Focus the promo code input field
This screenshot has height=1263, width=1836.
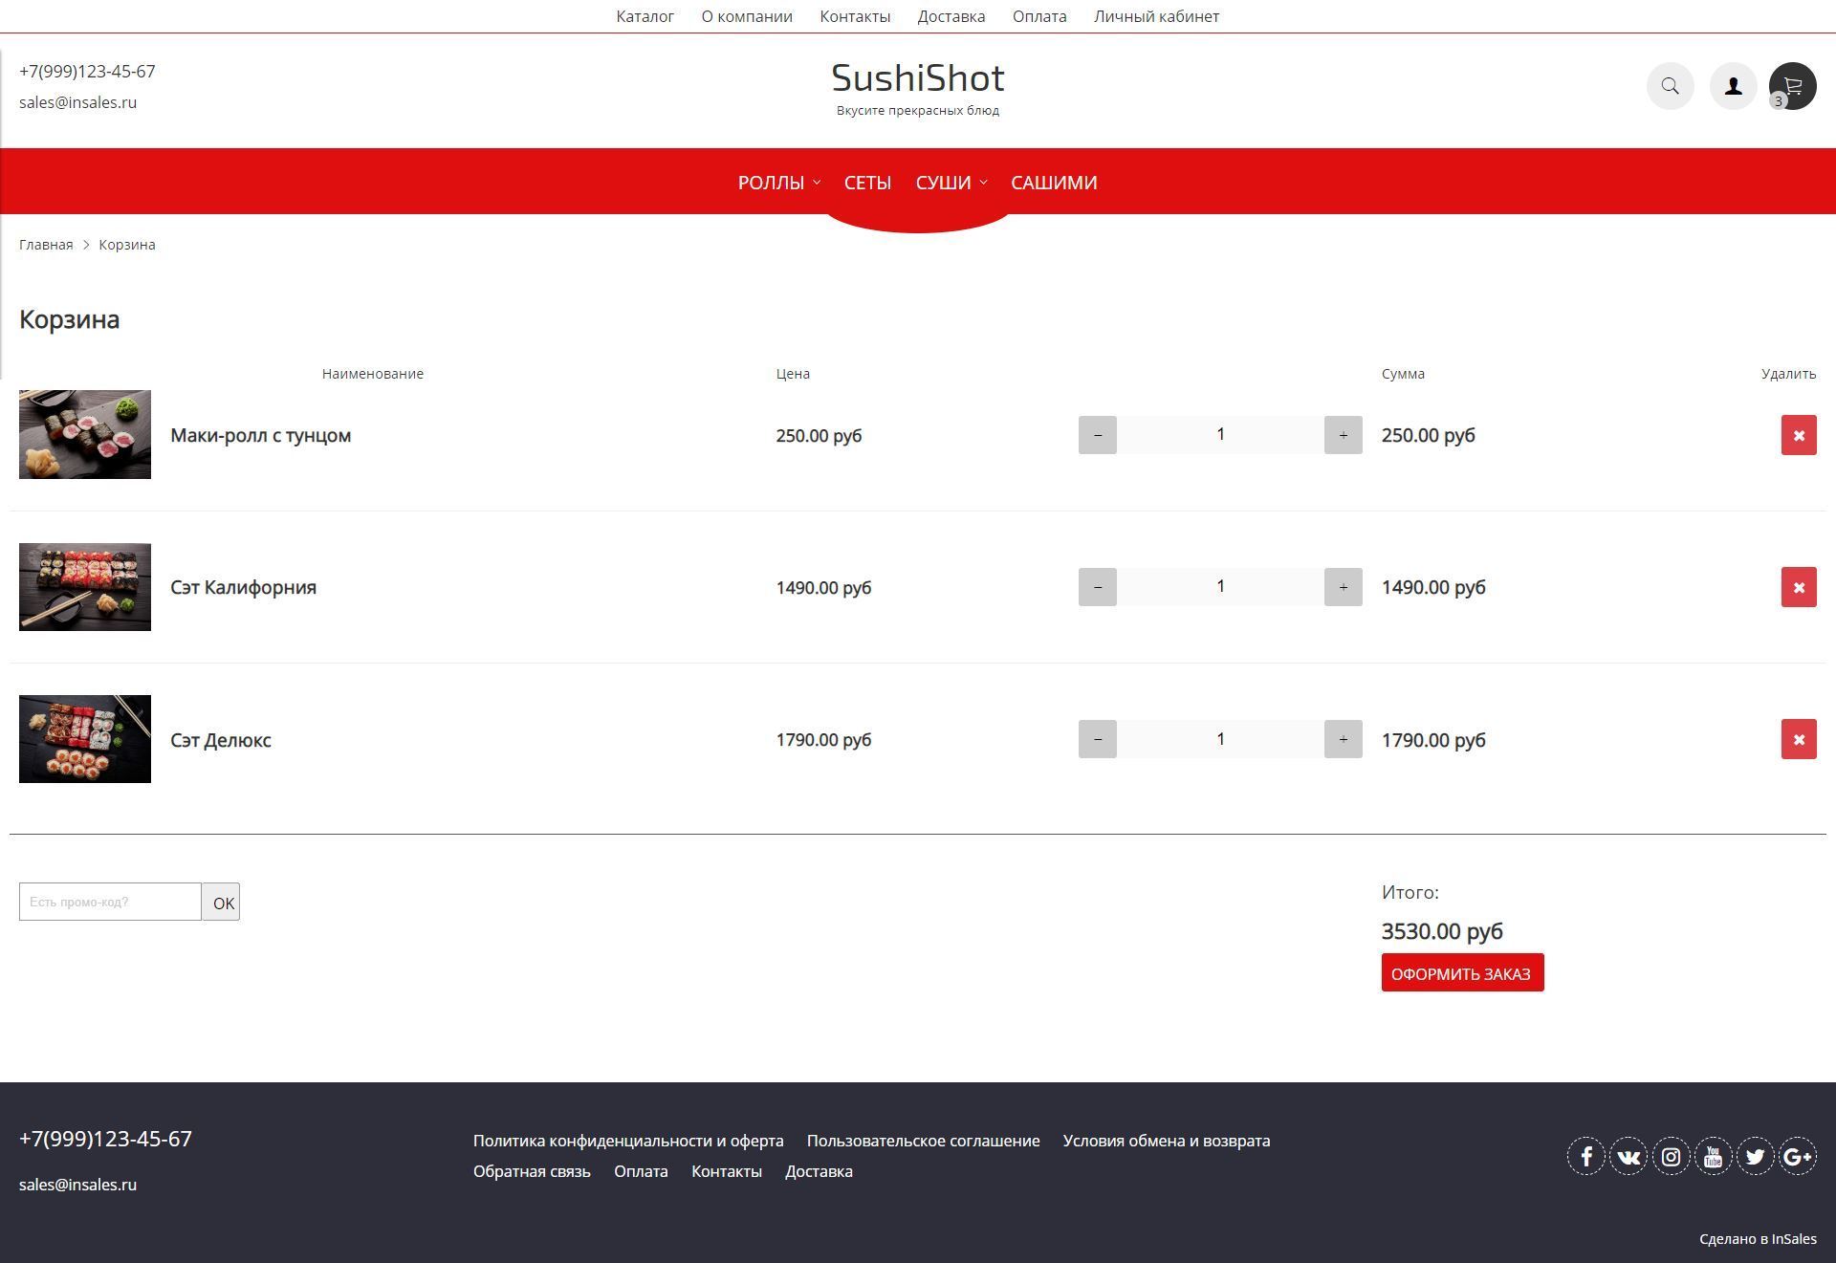click(110, 902)
